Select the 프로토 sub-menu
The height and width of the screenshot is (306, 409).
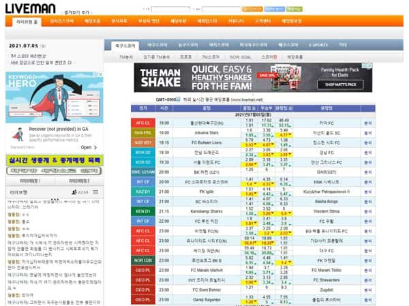click(185, 57)
